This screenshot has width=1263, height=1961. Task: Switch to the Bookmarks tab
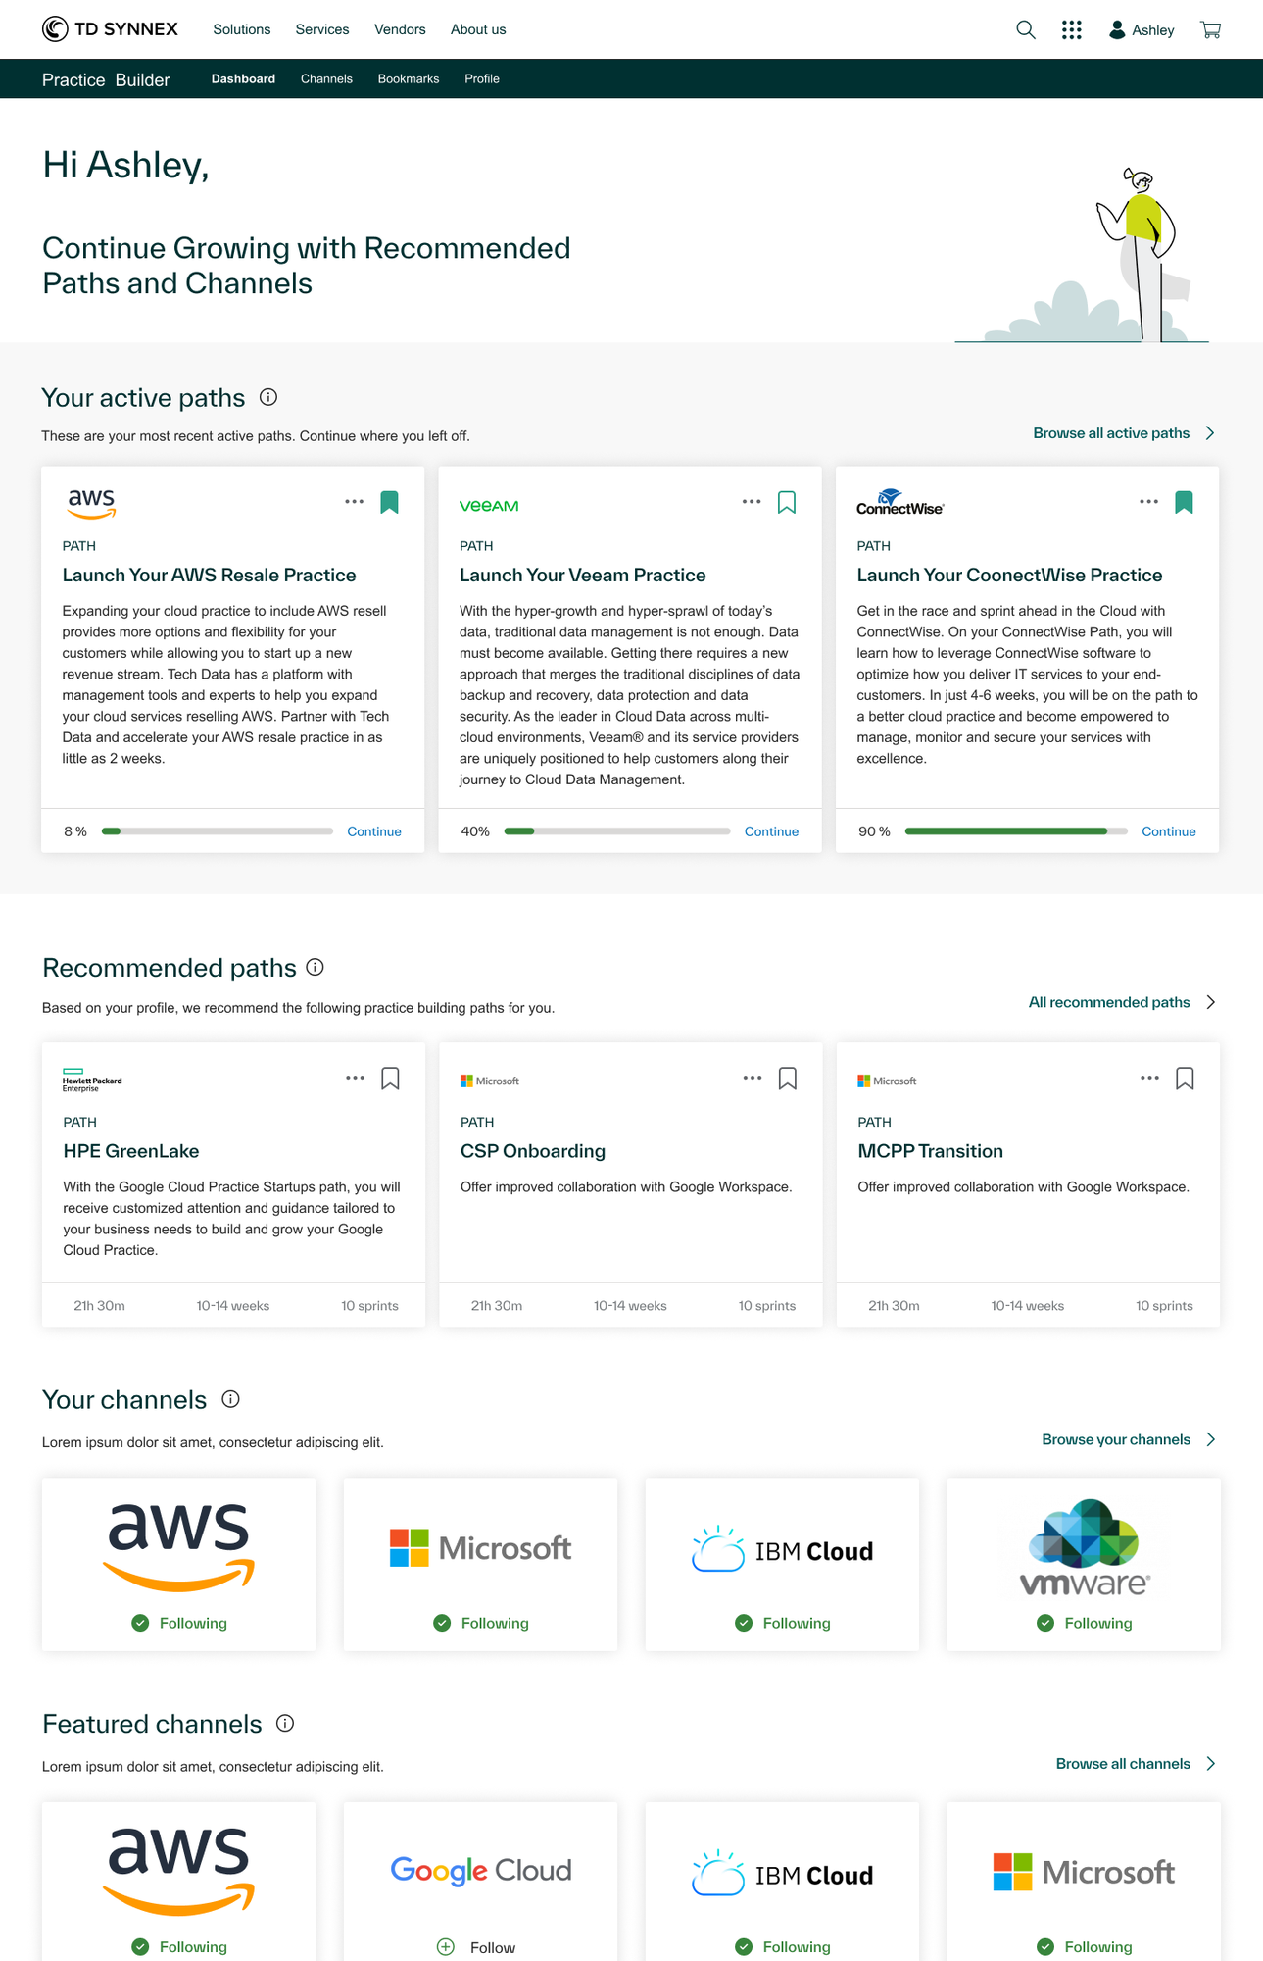click(409, 78)
